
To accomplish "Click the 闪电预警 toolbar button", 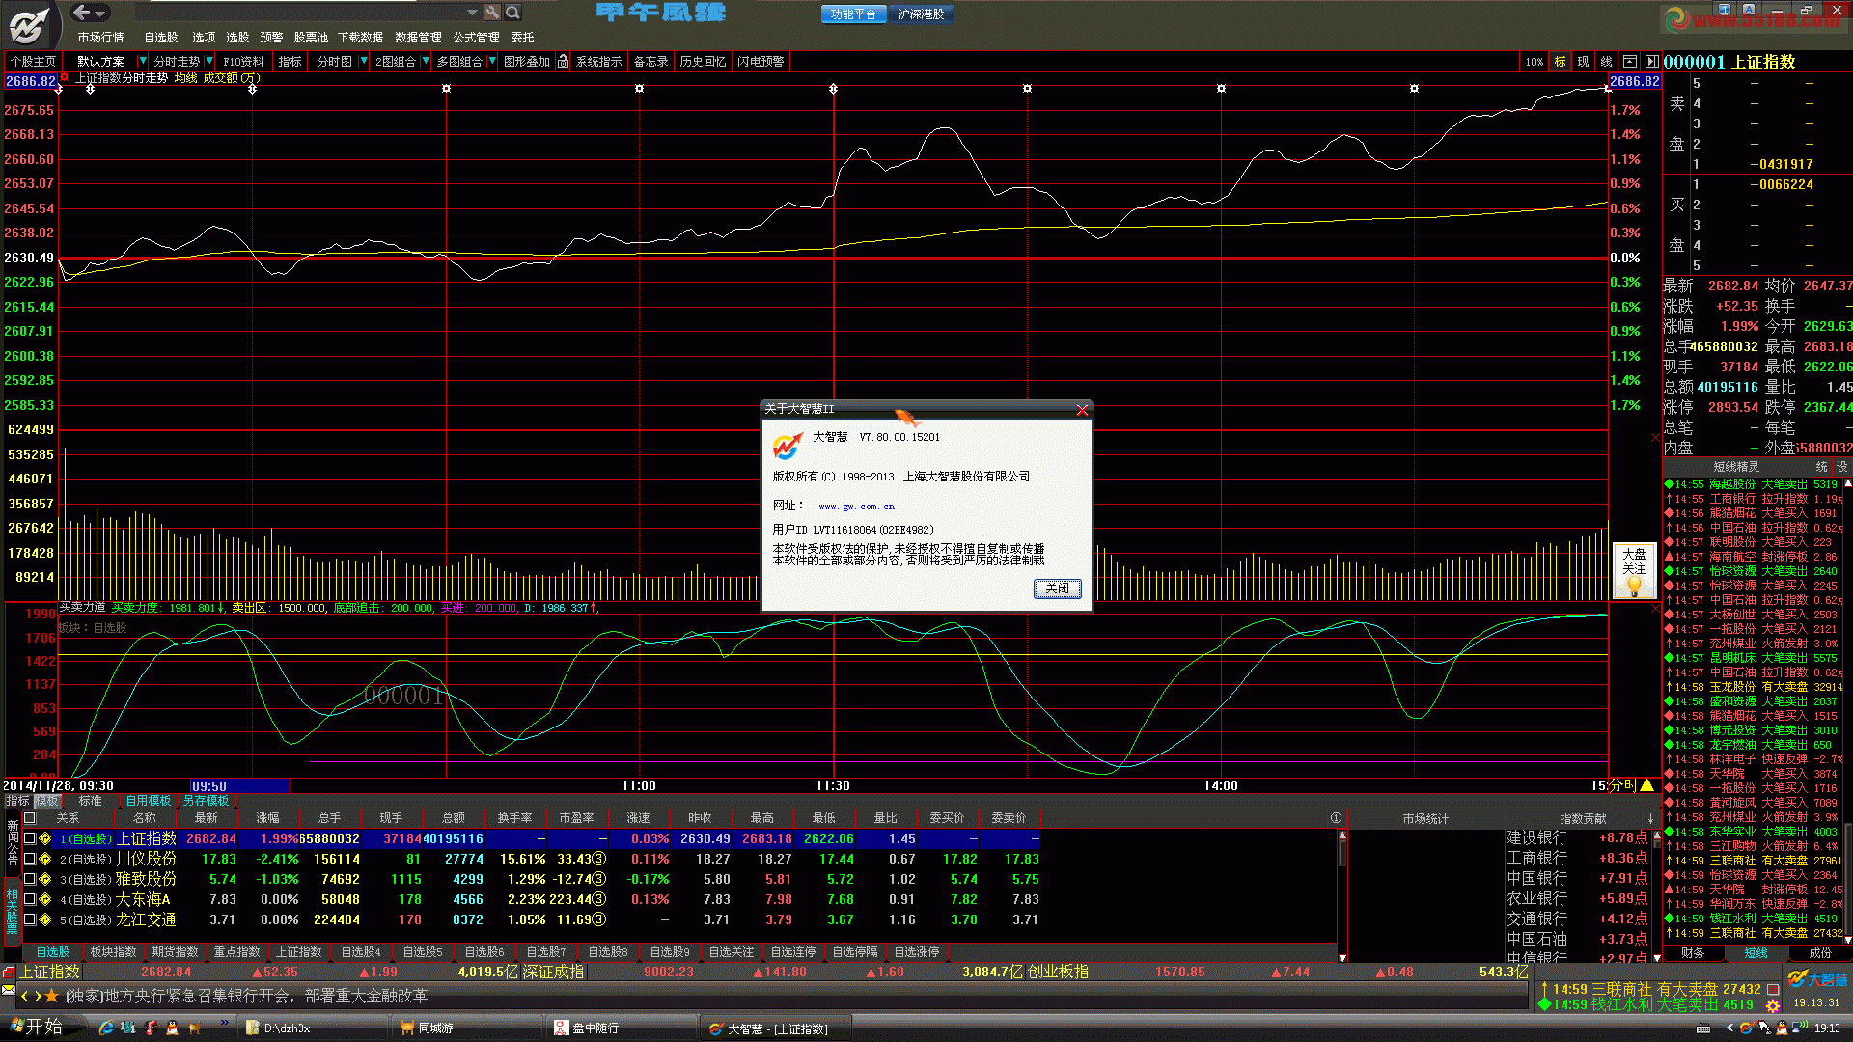I will [761, 62].
